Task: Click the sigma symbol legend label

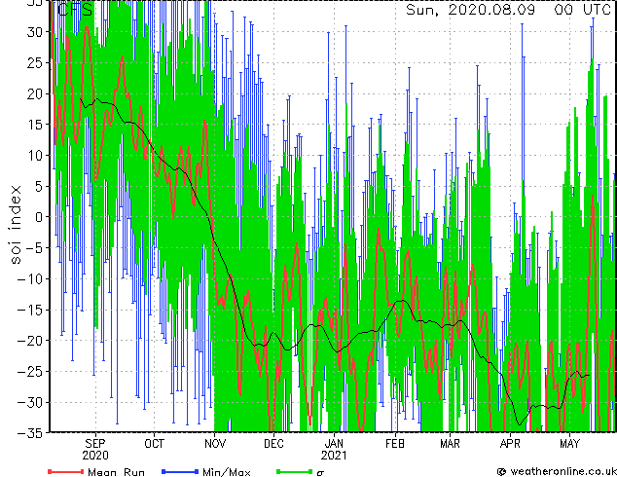Action: pos(320,473)
